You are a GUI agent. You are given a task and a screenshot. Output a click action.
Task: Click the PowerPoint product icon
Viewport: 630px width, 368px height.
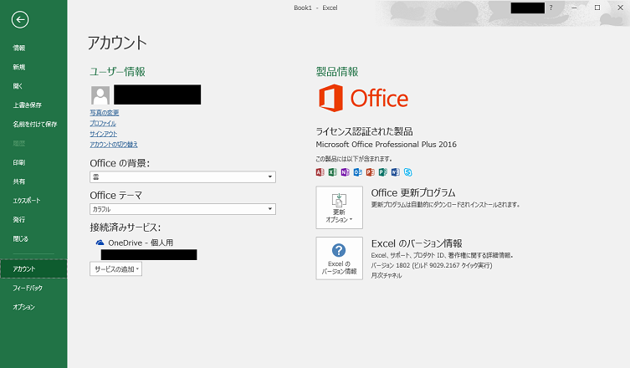pos(370,172)
